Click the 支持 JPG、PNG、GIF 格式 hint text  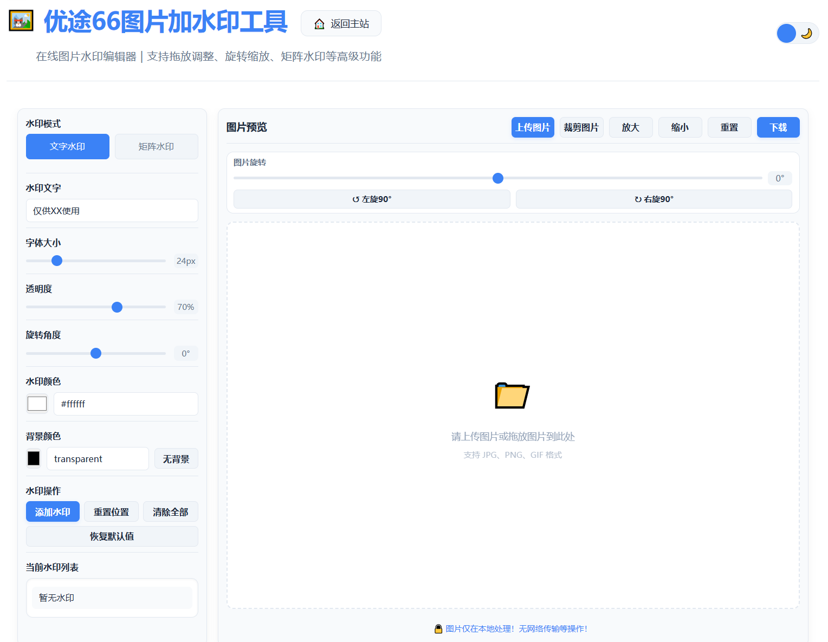click(513, 455)
